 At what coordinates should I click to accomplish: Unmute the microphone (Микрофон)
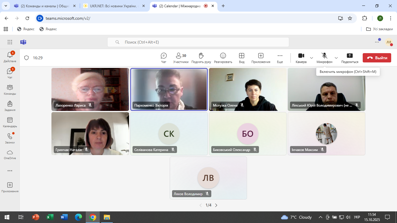click(x=324, y=57)
